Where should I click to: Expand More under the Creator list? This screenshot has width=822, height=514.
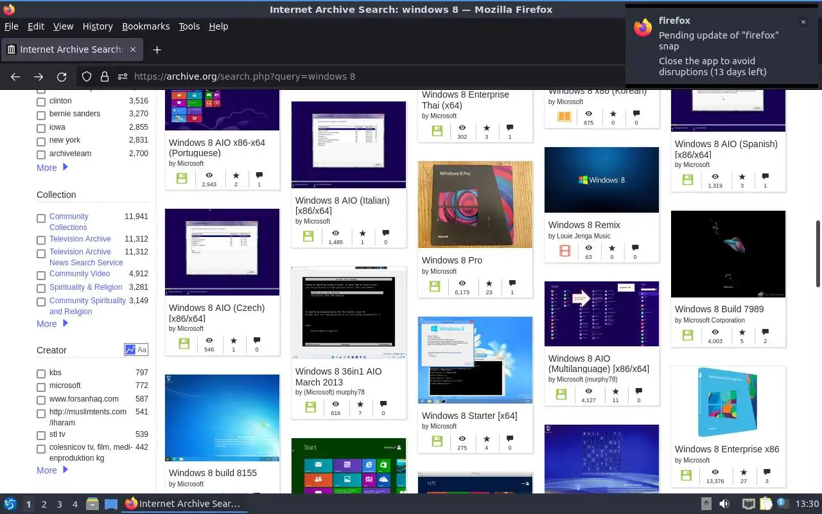[x=52, y=470]
